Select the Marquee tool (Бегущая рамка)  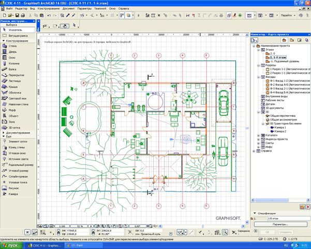click(x=18, y=36)
